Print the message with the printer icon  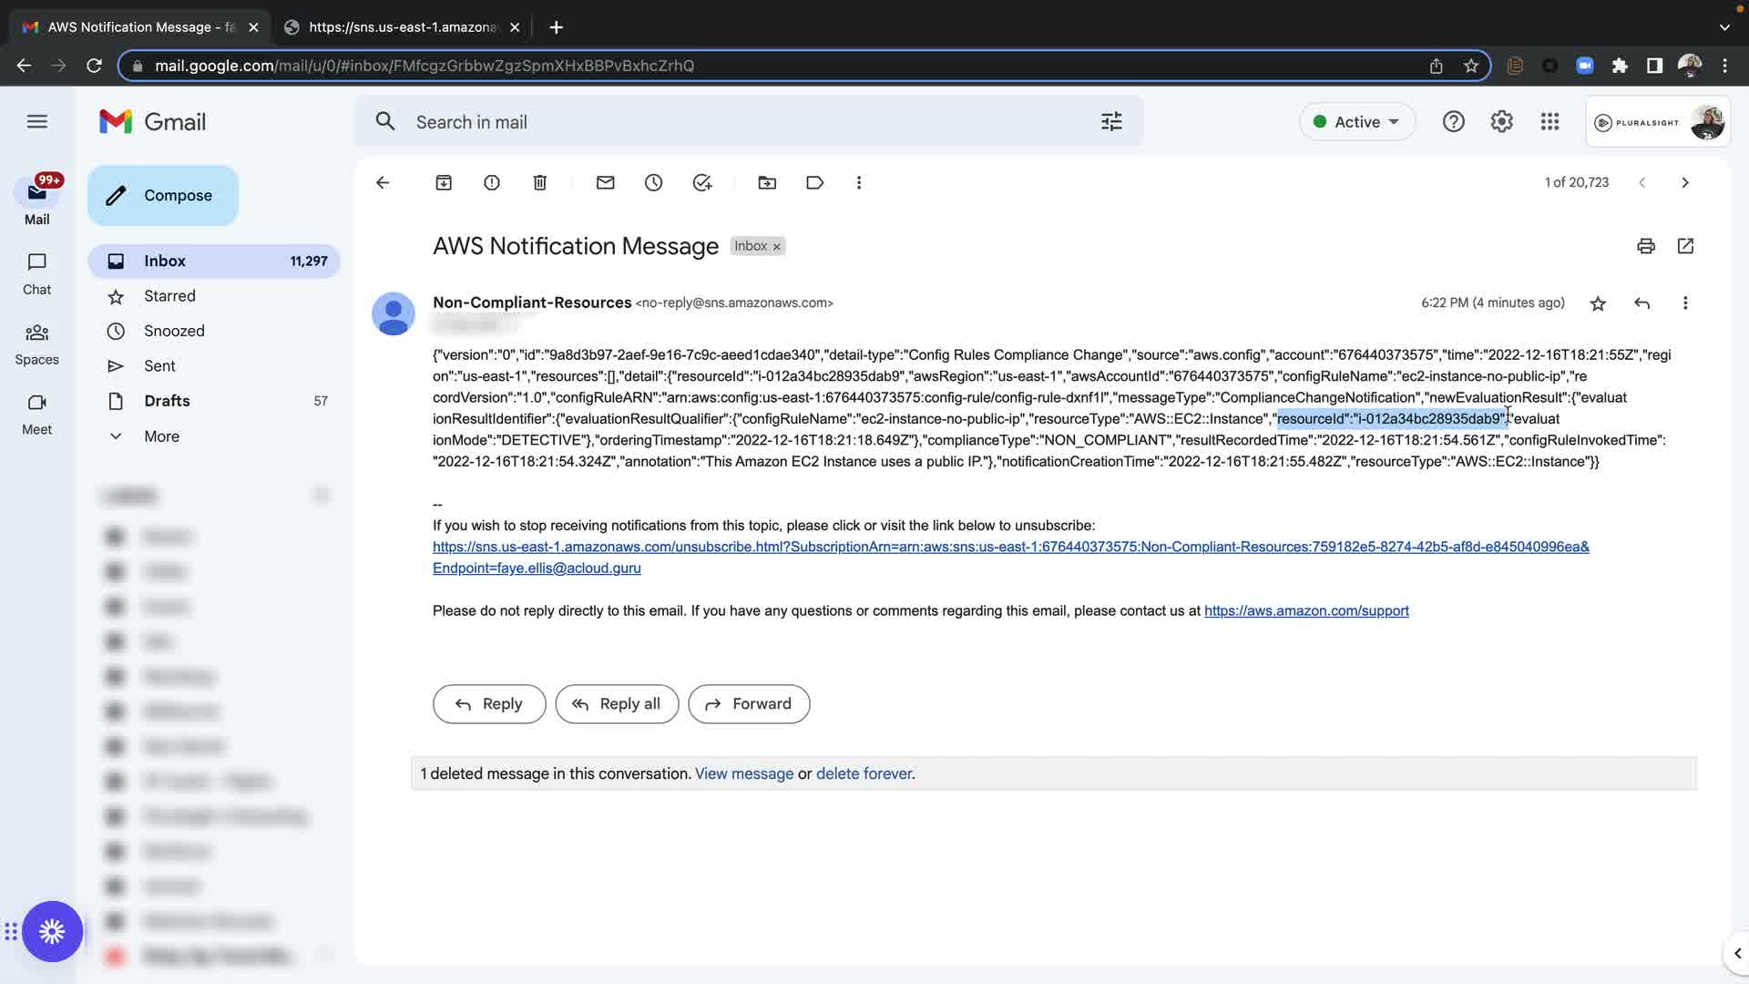pyautogui.click(x=1645, y=246)
